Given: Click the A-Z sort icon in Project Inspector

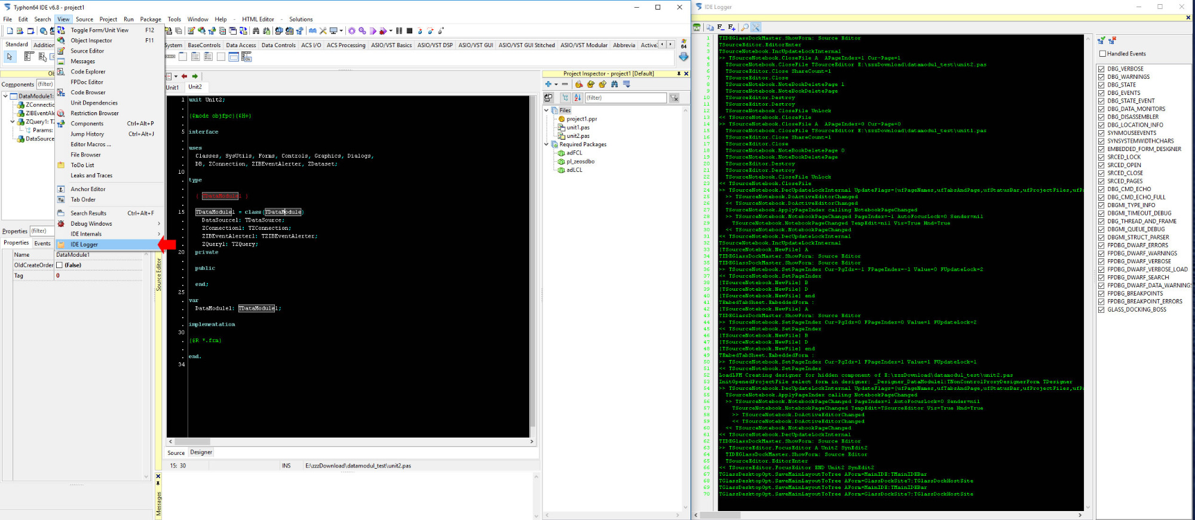Looking at the screenshot, I should tap(577, 98).
